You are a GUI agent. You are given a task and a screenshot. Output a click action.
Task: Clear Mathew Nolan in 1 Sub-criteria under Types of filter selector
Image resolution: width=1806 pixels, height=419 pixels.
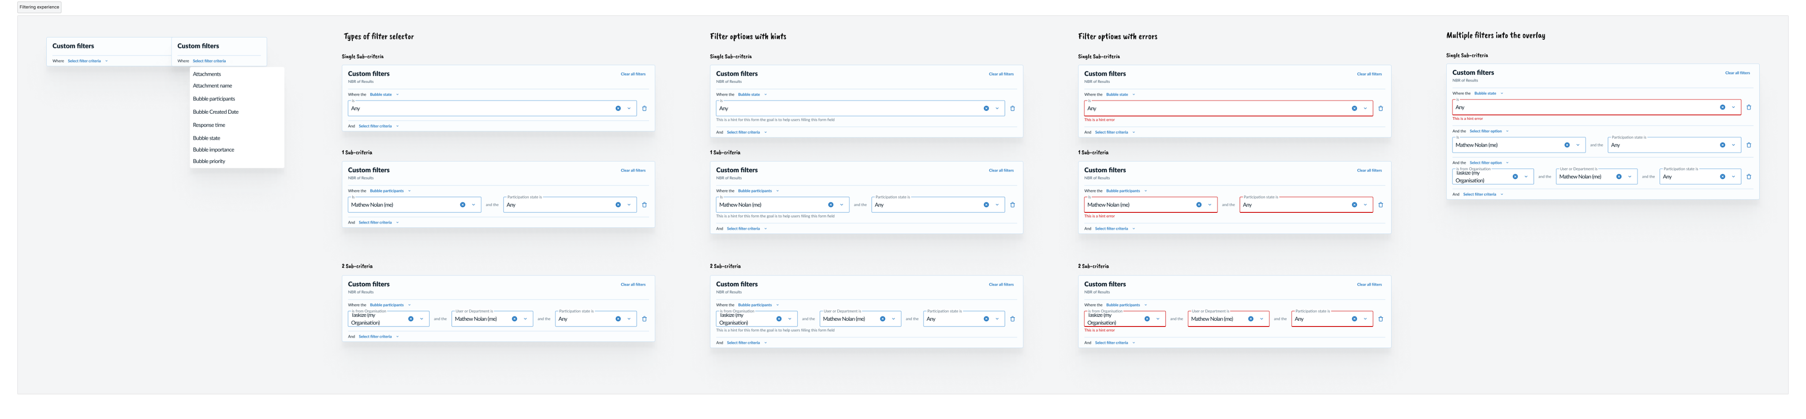[x=462, y=204]
